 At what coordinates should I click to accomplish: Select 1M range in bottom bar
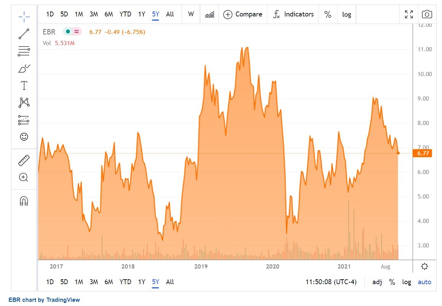click(x=79, y=282)
